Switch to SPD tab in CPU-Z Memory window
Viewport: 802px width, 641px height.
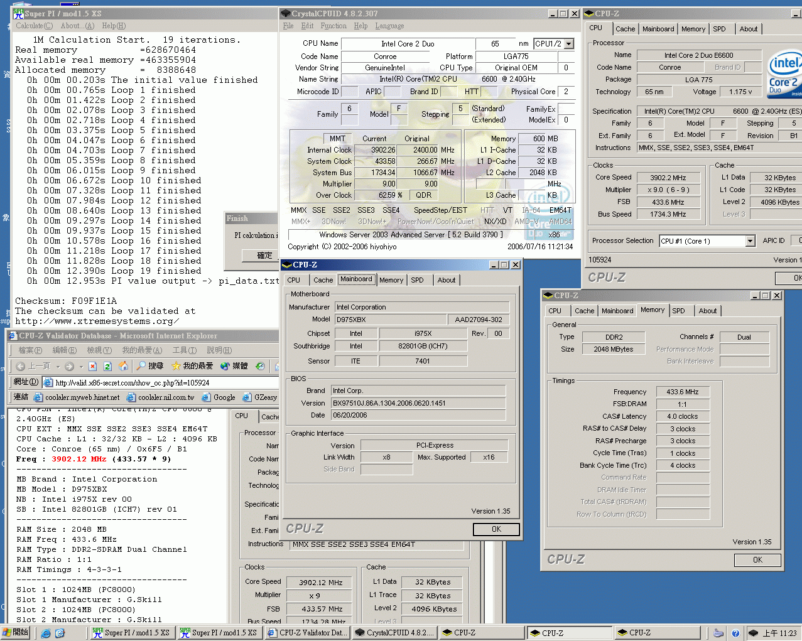pyautogui.click(x=678, y=311)
